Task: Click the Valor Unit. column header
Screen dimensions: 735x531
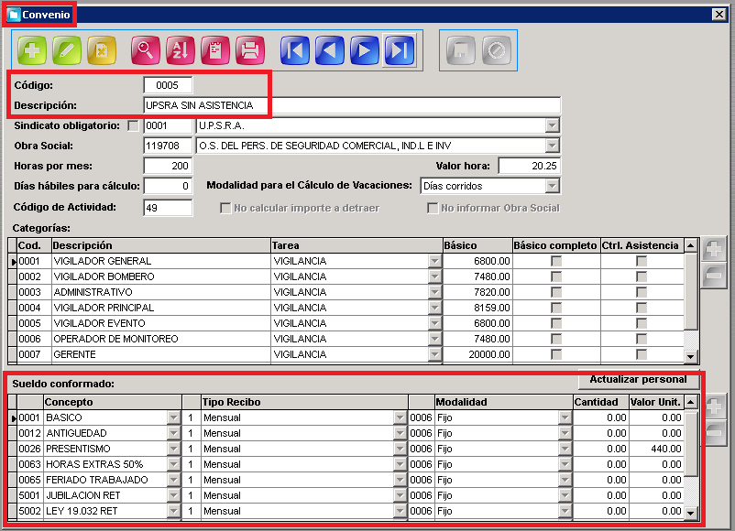Action: [656, 402]
